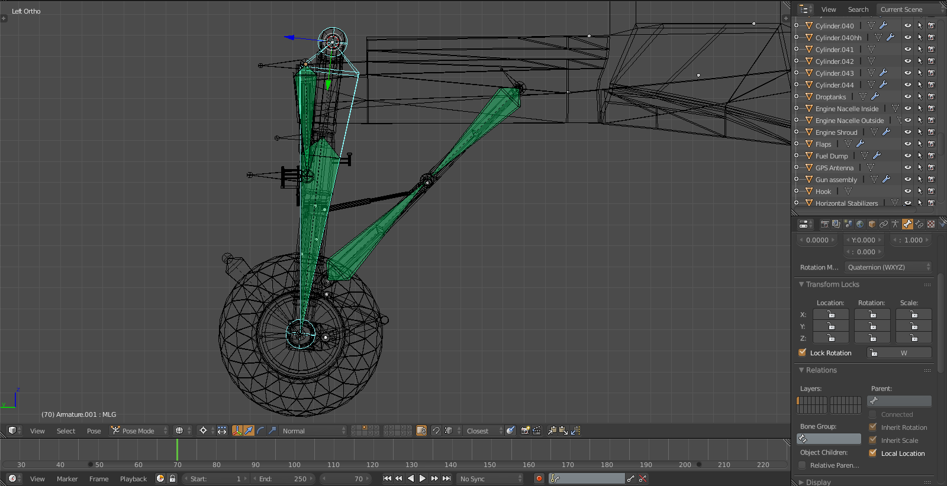Open the timeline Playback menu
Viewport: 947px width, 486px height.
pos(133,479)
